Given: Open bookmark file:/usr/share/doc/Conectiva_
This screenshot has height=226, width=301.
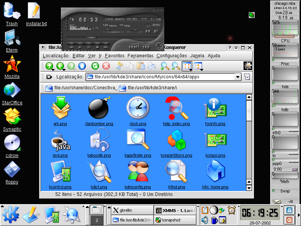Looking at the screenshot, I should tap(81, 88).
